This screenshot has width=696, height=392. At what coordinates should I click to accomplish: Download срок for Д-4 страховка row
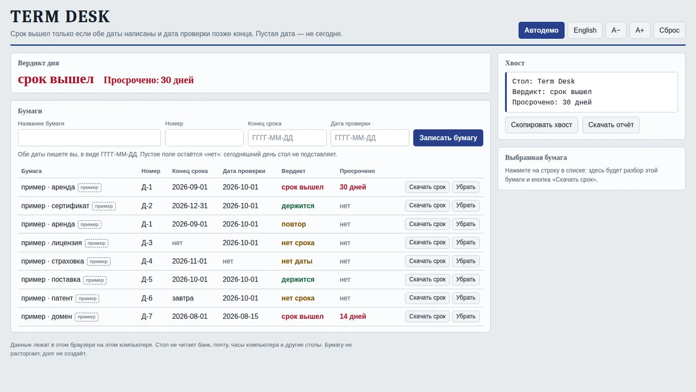(428, 261)
